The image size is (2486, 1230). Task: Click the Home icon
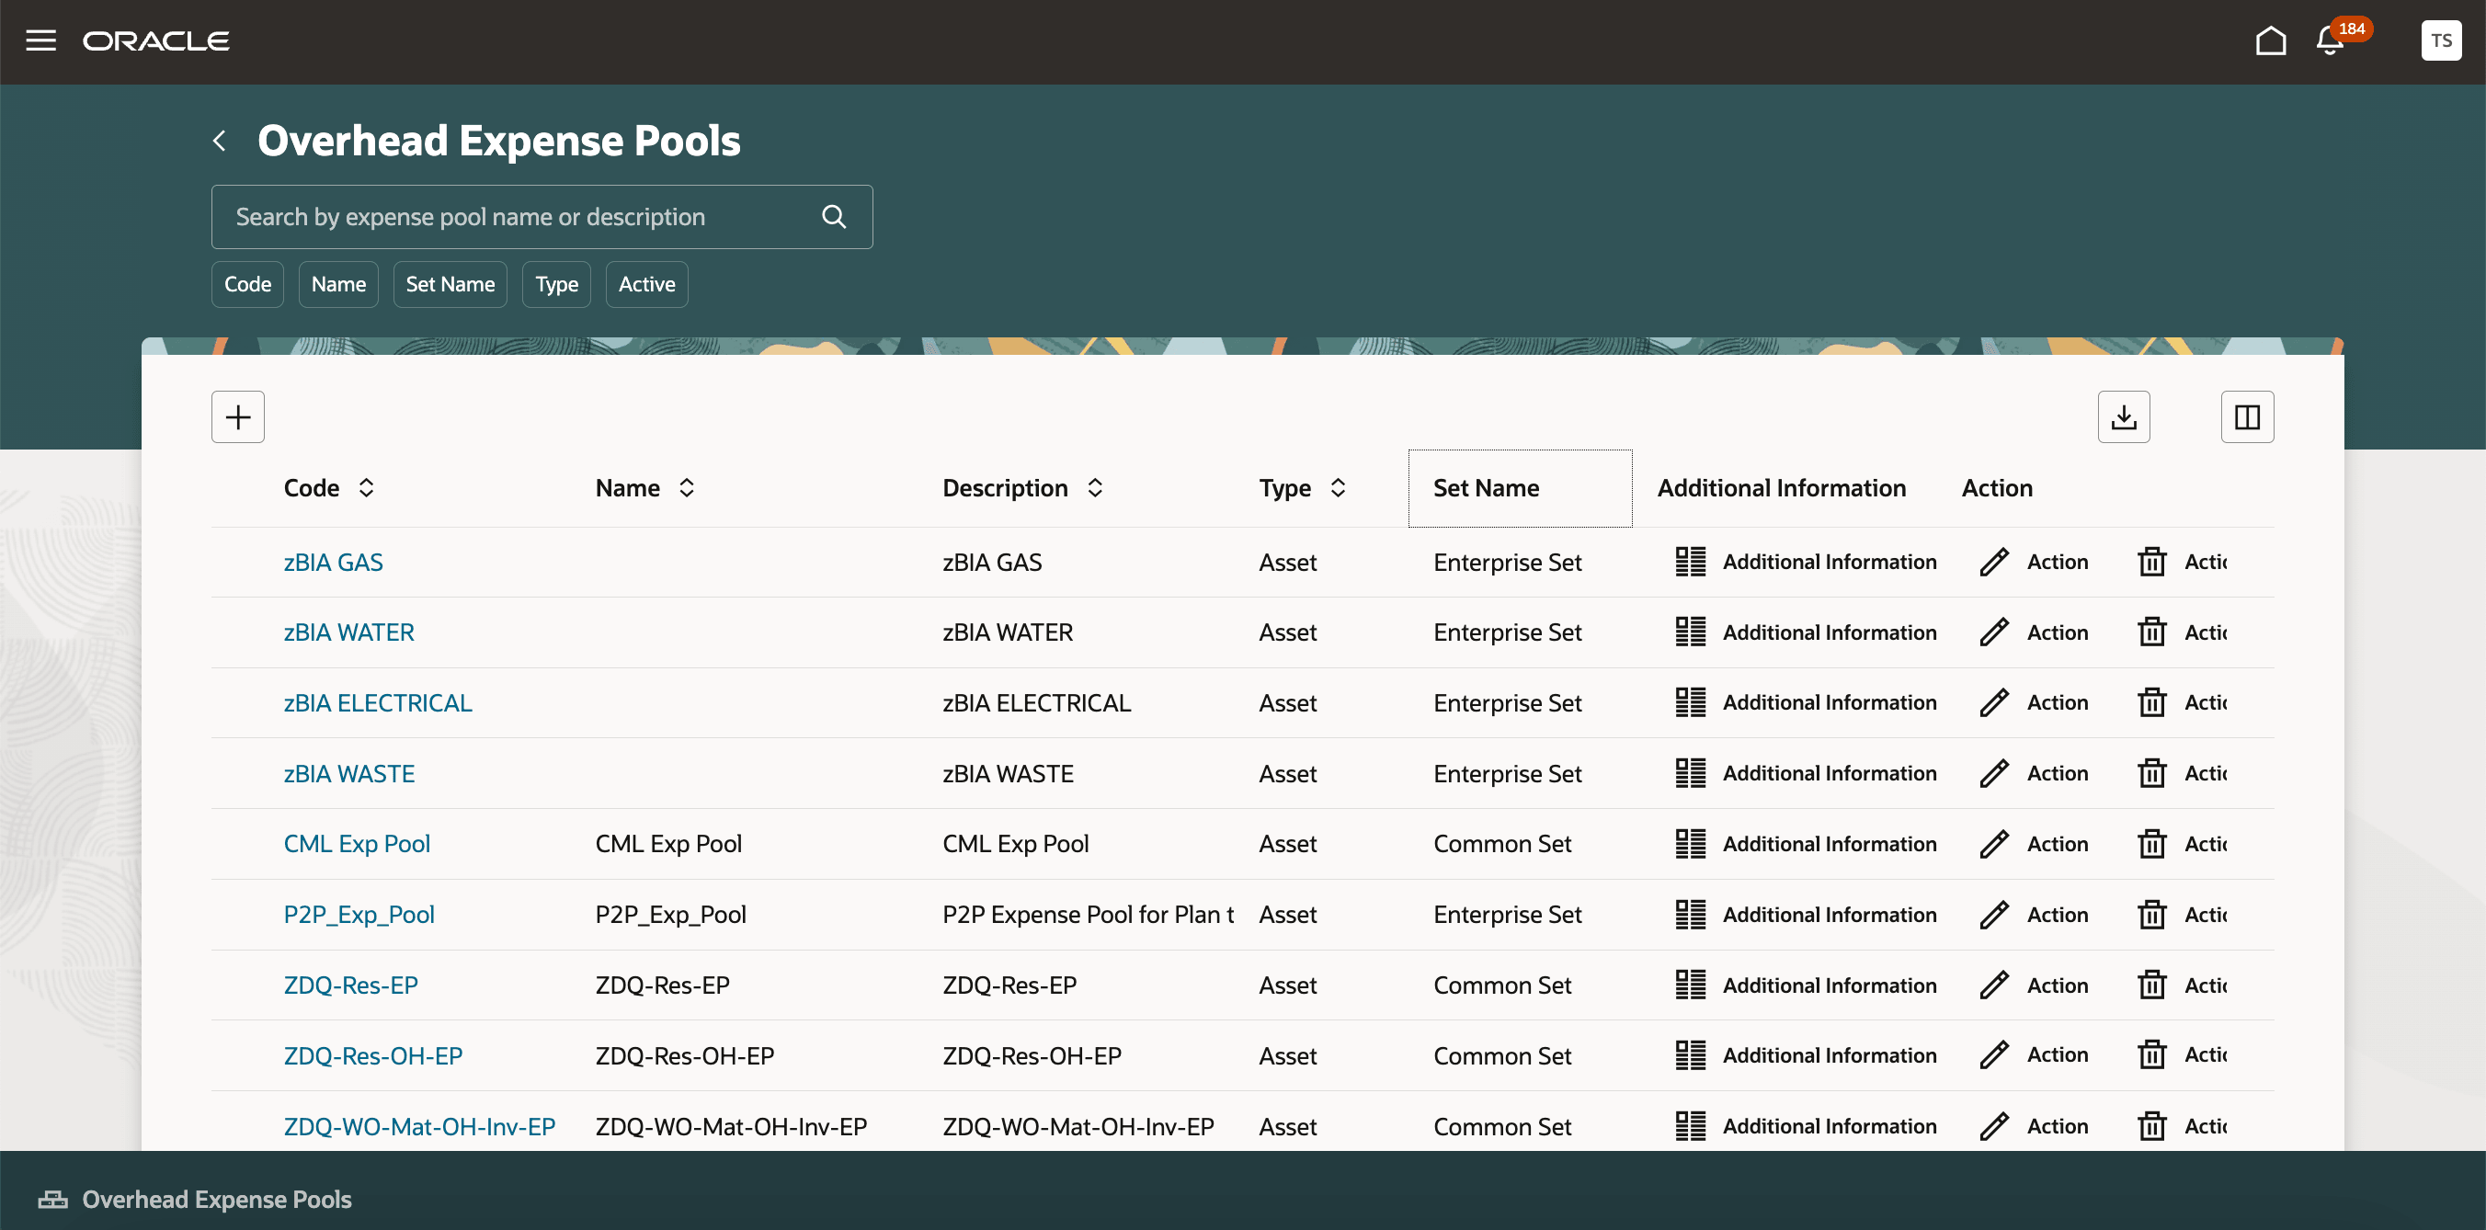pyautogui.click(x=2272, y=40)
